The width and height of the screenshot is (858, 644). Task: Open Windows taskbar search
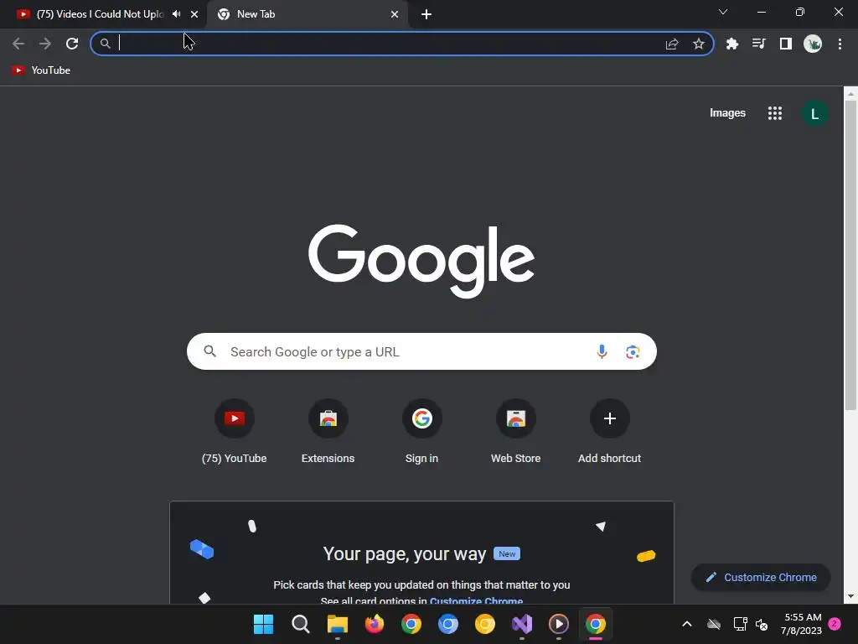click(x=301, y=624)
